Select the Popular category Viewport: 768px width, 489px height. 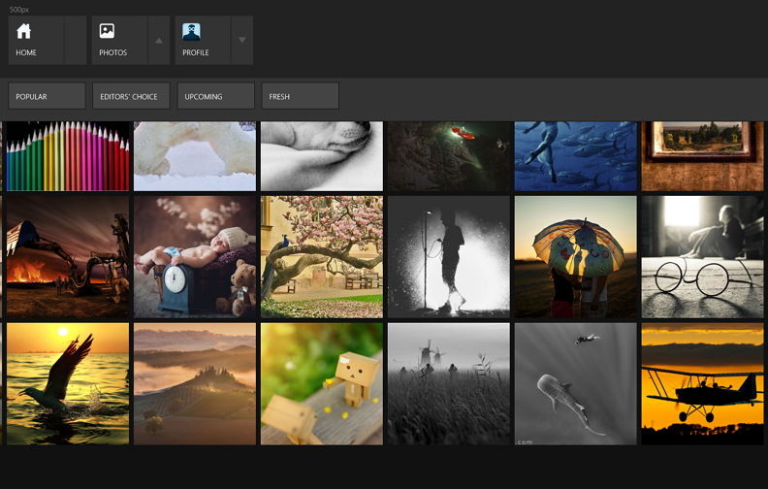click(x=47, y=96)
